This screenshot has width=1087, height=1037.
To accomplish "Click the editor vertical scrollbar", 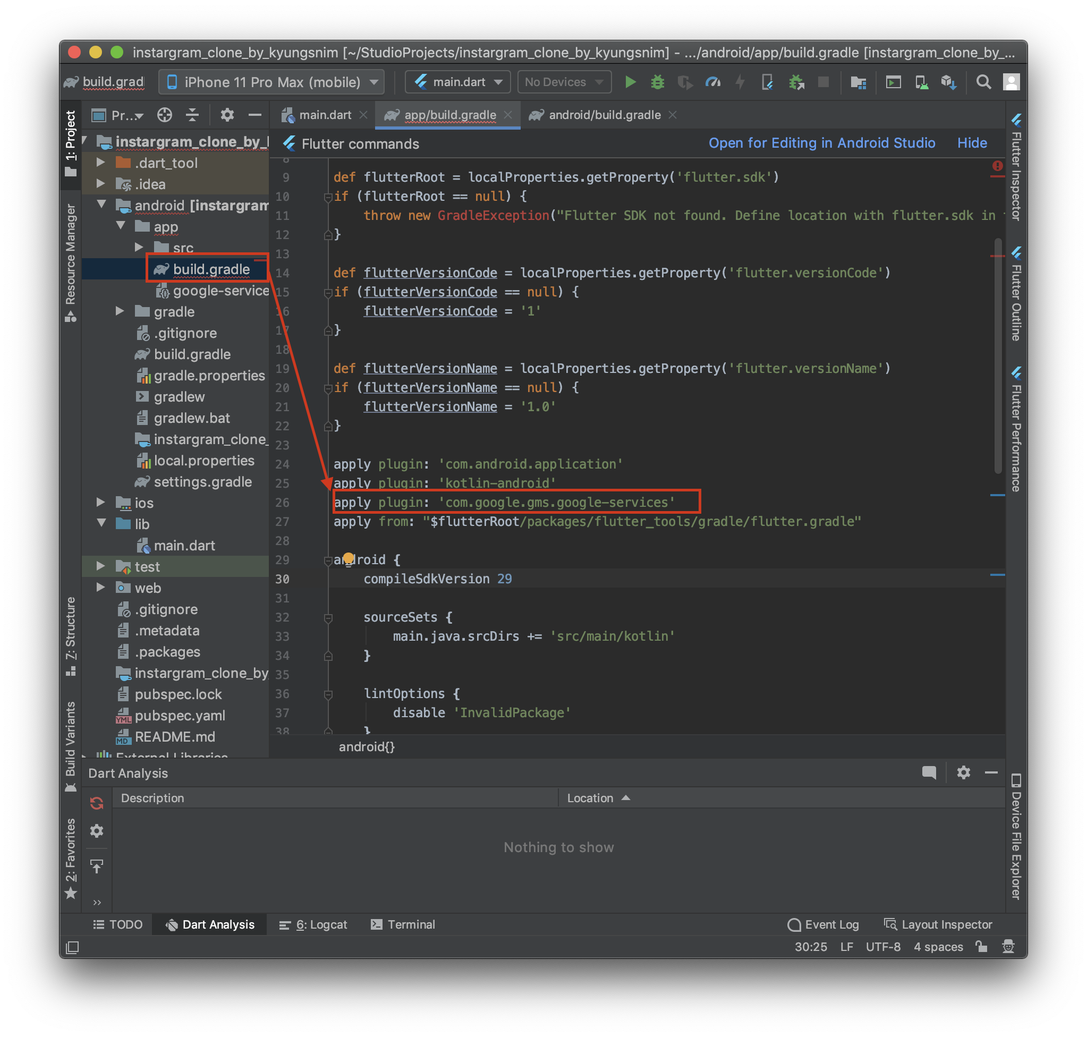I will pos(998,354).
